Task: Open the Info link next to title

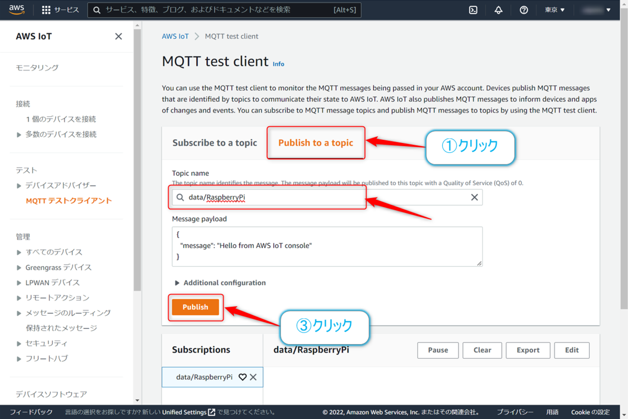Action: click(278, 64)
